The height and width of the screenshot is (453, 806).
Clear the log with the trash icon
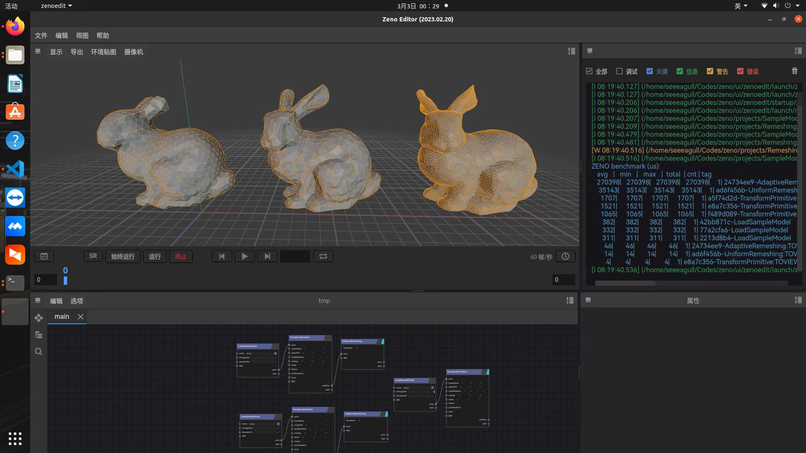794,71
